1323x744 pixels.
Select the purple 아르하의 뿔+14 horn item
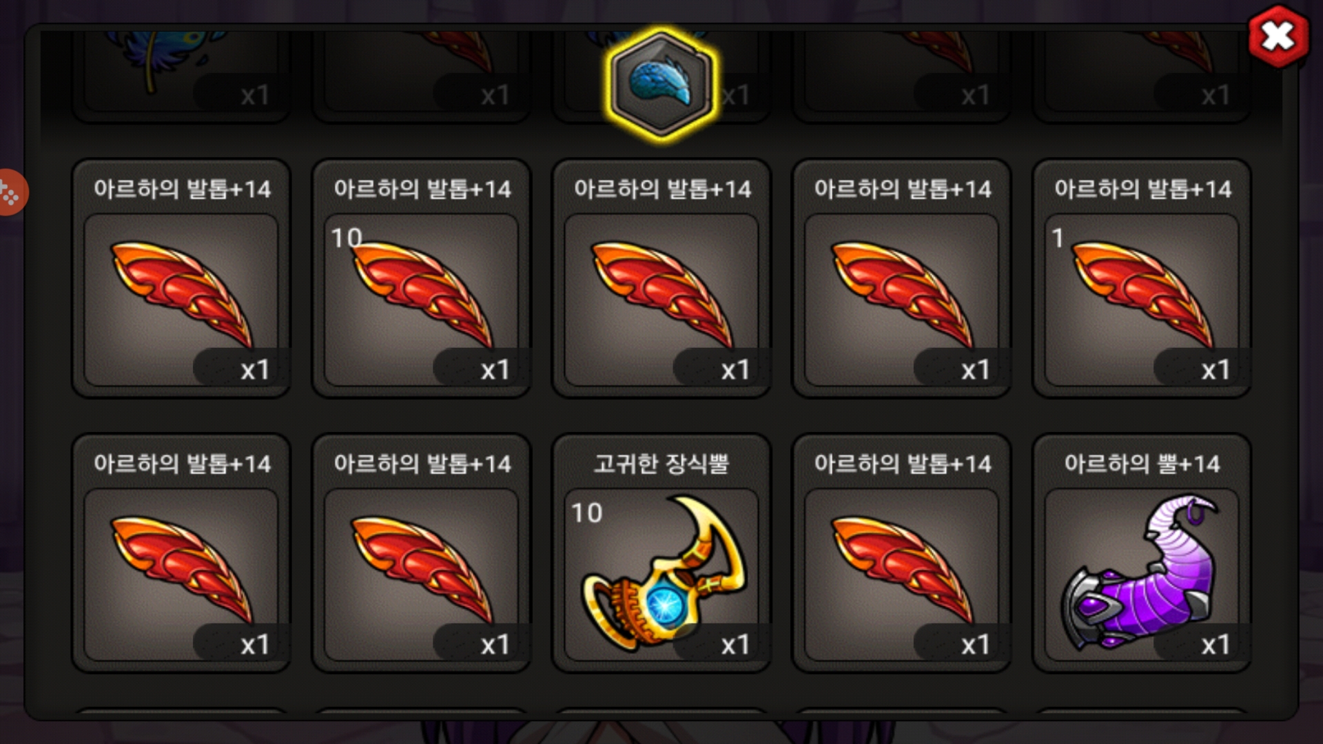tap(1142, 552)
